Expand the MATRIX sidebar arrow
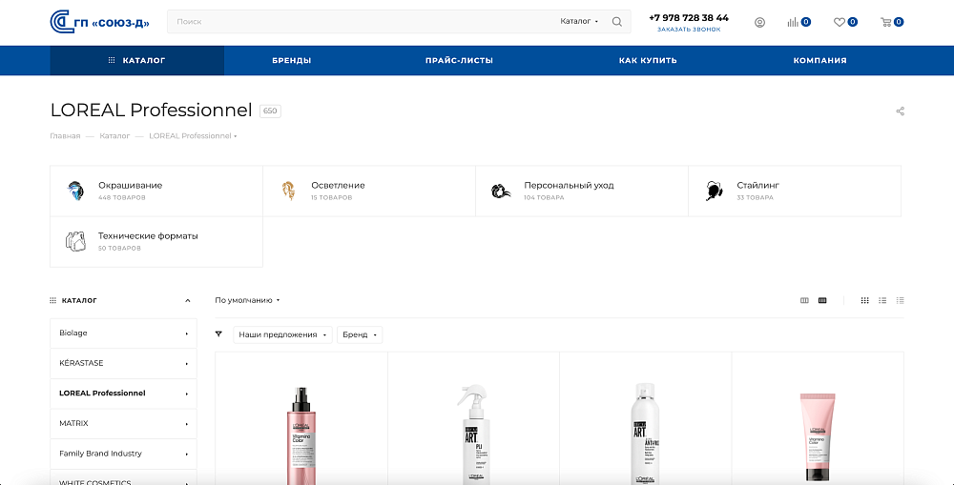Screen dimensions: 954x485 click(x=186, y=424)
